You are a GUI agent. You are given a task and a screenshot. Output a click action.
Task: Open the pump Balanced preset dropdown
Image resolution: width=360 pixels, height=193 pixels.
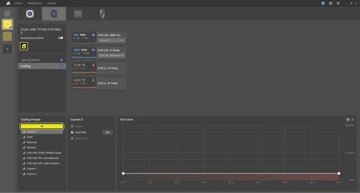click(x=111, y=56)
